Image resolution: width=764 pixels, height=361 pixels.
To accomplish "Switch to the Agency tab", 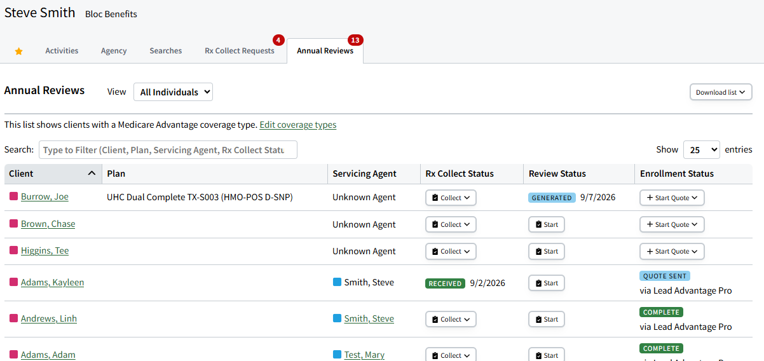I will click(114, 51).
